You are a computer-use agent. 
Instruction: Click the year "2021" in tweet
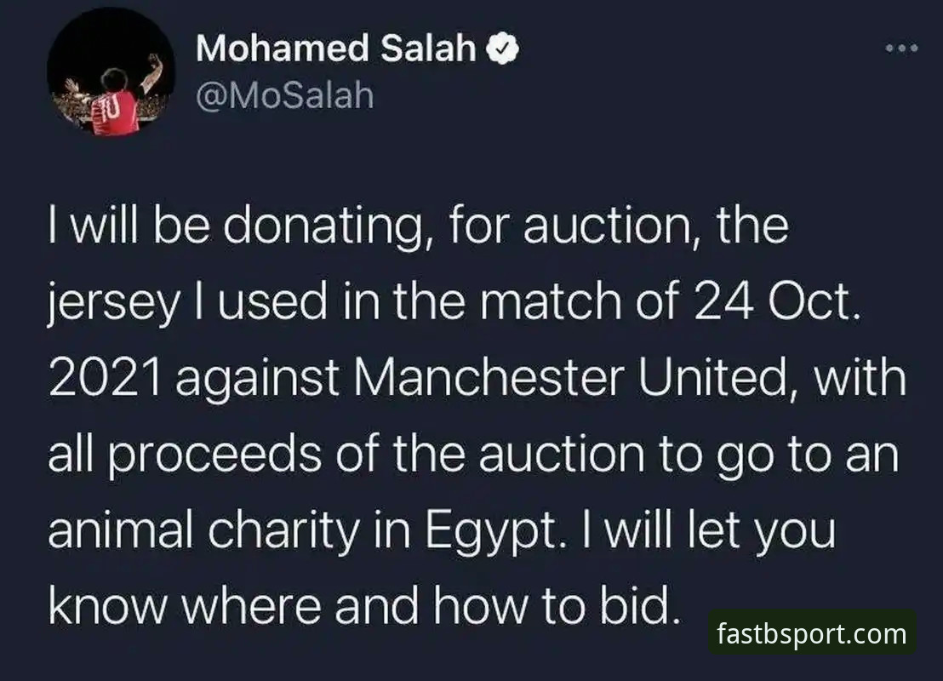[x=106, y=379]
